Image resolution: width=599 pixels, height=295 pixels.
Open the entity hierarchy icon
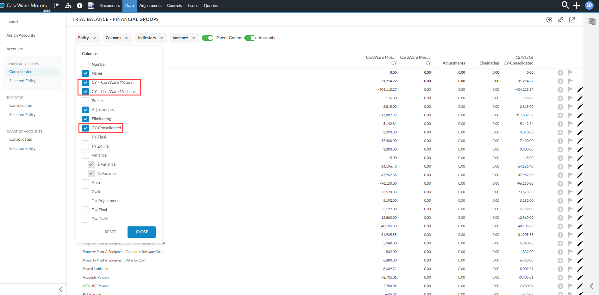tap(68, 5)
